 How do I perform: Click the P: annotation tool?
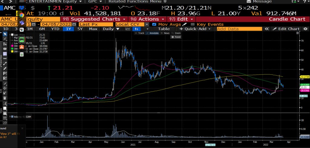[x=5, y=73]
